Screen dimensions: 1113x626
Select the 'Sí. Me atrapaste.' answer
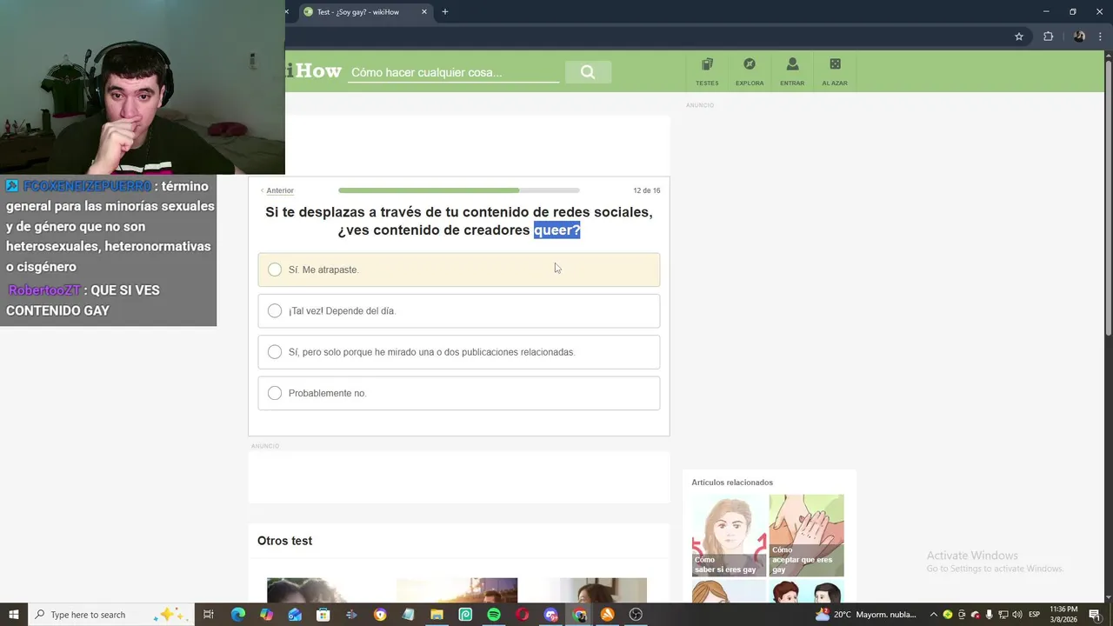459,270
